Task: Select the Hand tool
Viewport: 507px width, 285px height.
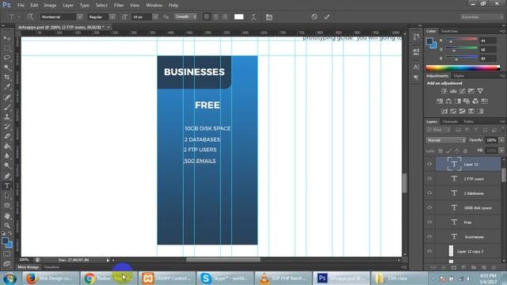Action: [7, 215]
